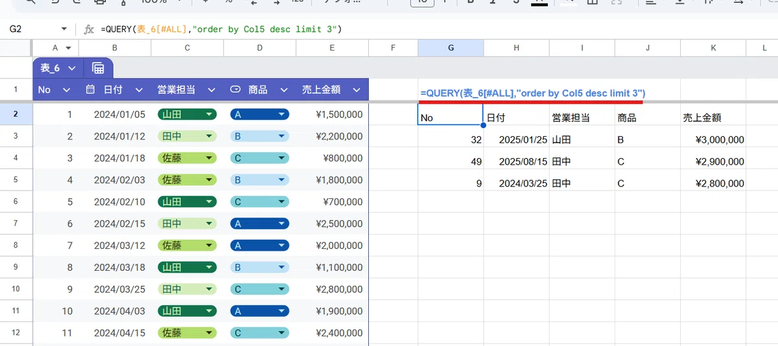The width and height of the screenshot is (778, 346).
Task: Click the ¥700,000 amount cell
Action: pyautogui.click(x=332, y=202)
